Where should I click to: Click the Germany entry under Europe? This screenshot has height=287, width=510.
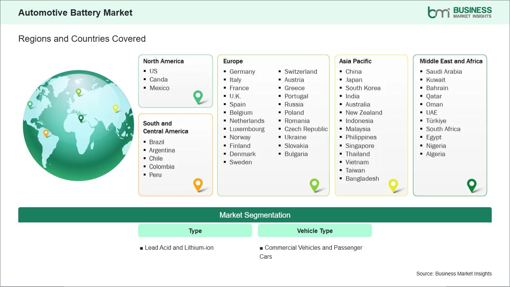(x=242, y=72)
